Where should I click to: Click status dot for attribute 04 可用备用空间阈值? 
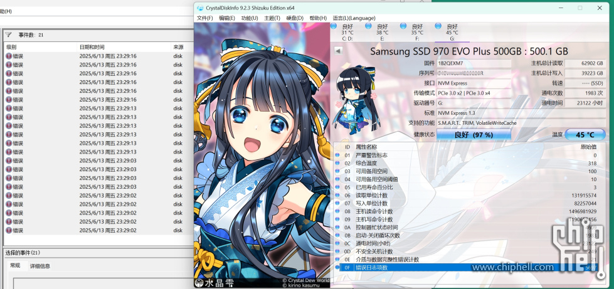(x=337, y=179)
